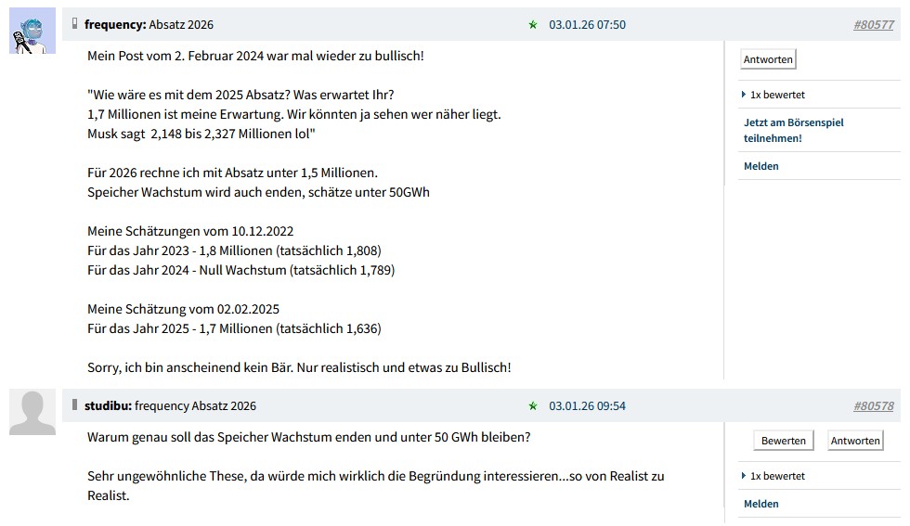This screenshot has width=910, height=526.
Task: Open the post number #80577 link
Action: pyautogui.click(x=873, y=25)
